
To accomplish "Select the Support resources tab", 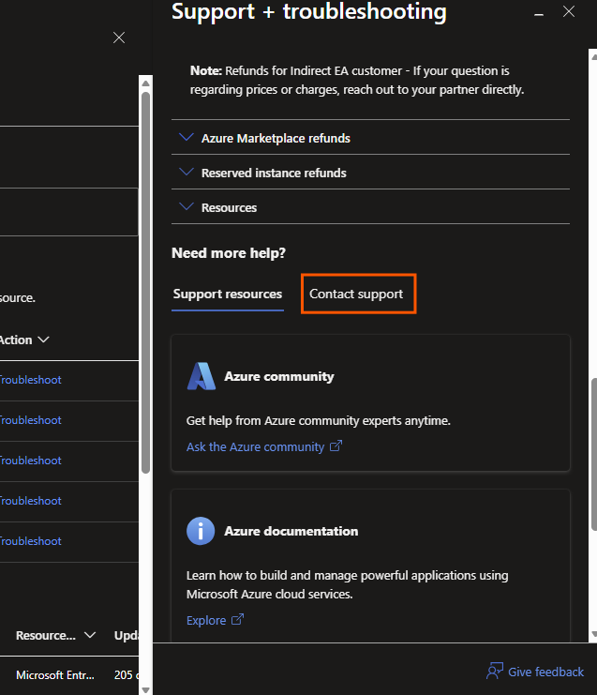I will click(x=227, y=294).
